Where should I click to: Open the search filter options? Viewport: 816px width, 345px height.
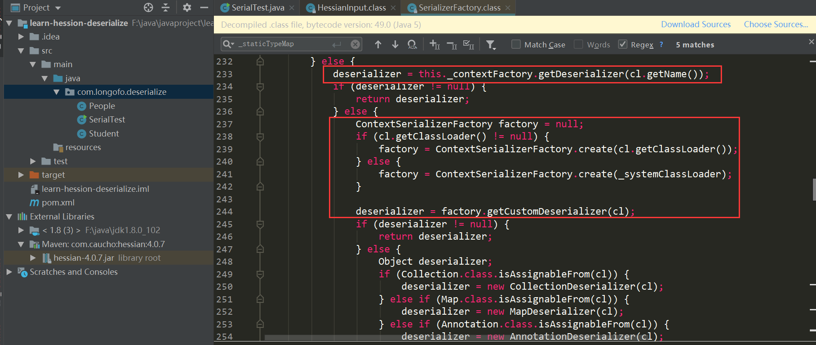491,44
